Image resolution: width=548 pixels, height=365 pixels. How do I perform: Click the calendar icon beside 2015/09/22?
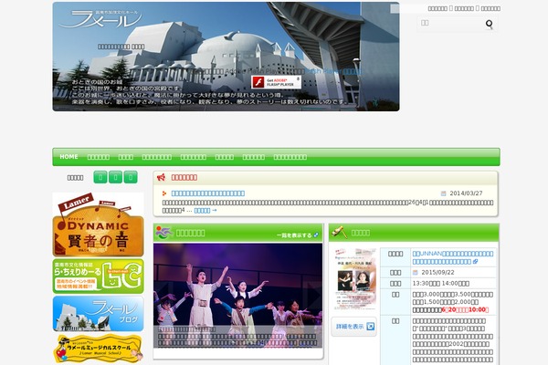pyautogui.click(x=416, y=273)
